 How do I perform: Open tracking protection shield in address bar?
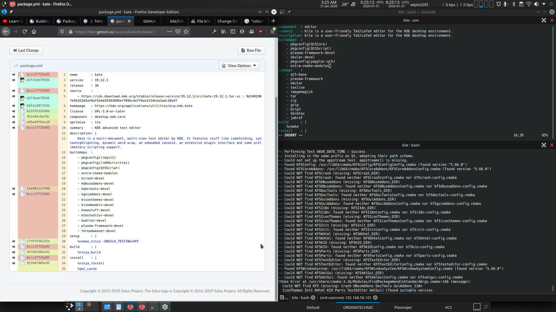pos(63,32)
